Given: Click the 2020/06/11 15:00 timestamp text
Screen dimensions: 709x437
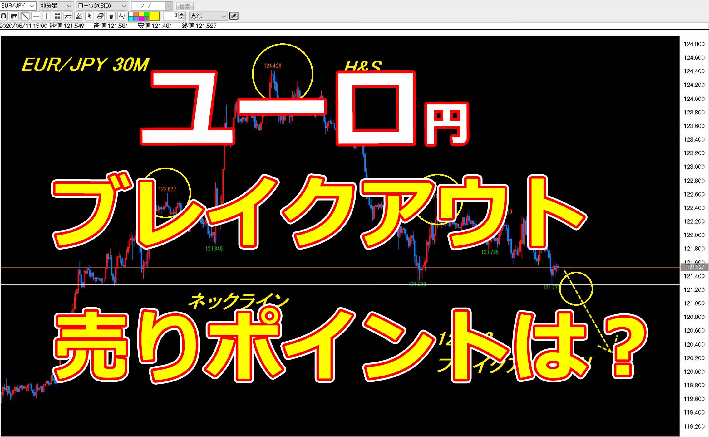Looking at the screenshot, I should 24,26.
